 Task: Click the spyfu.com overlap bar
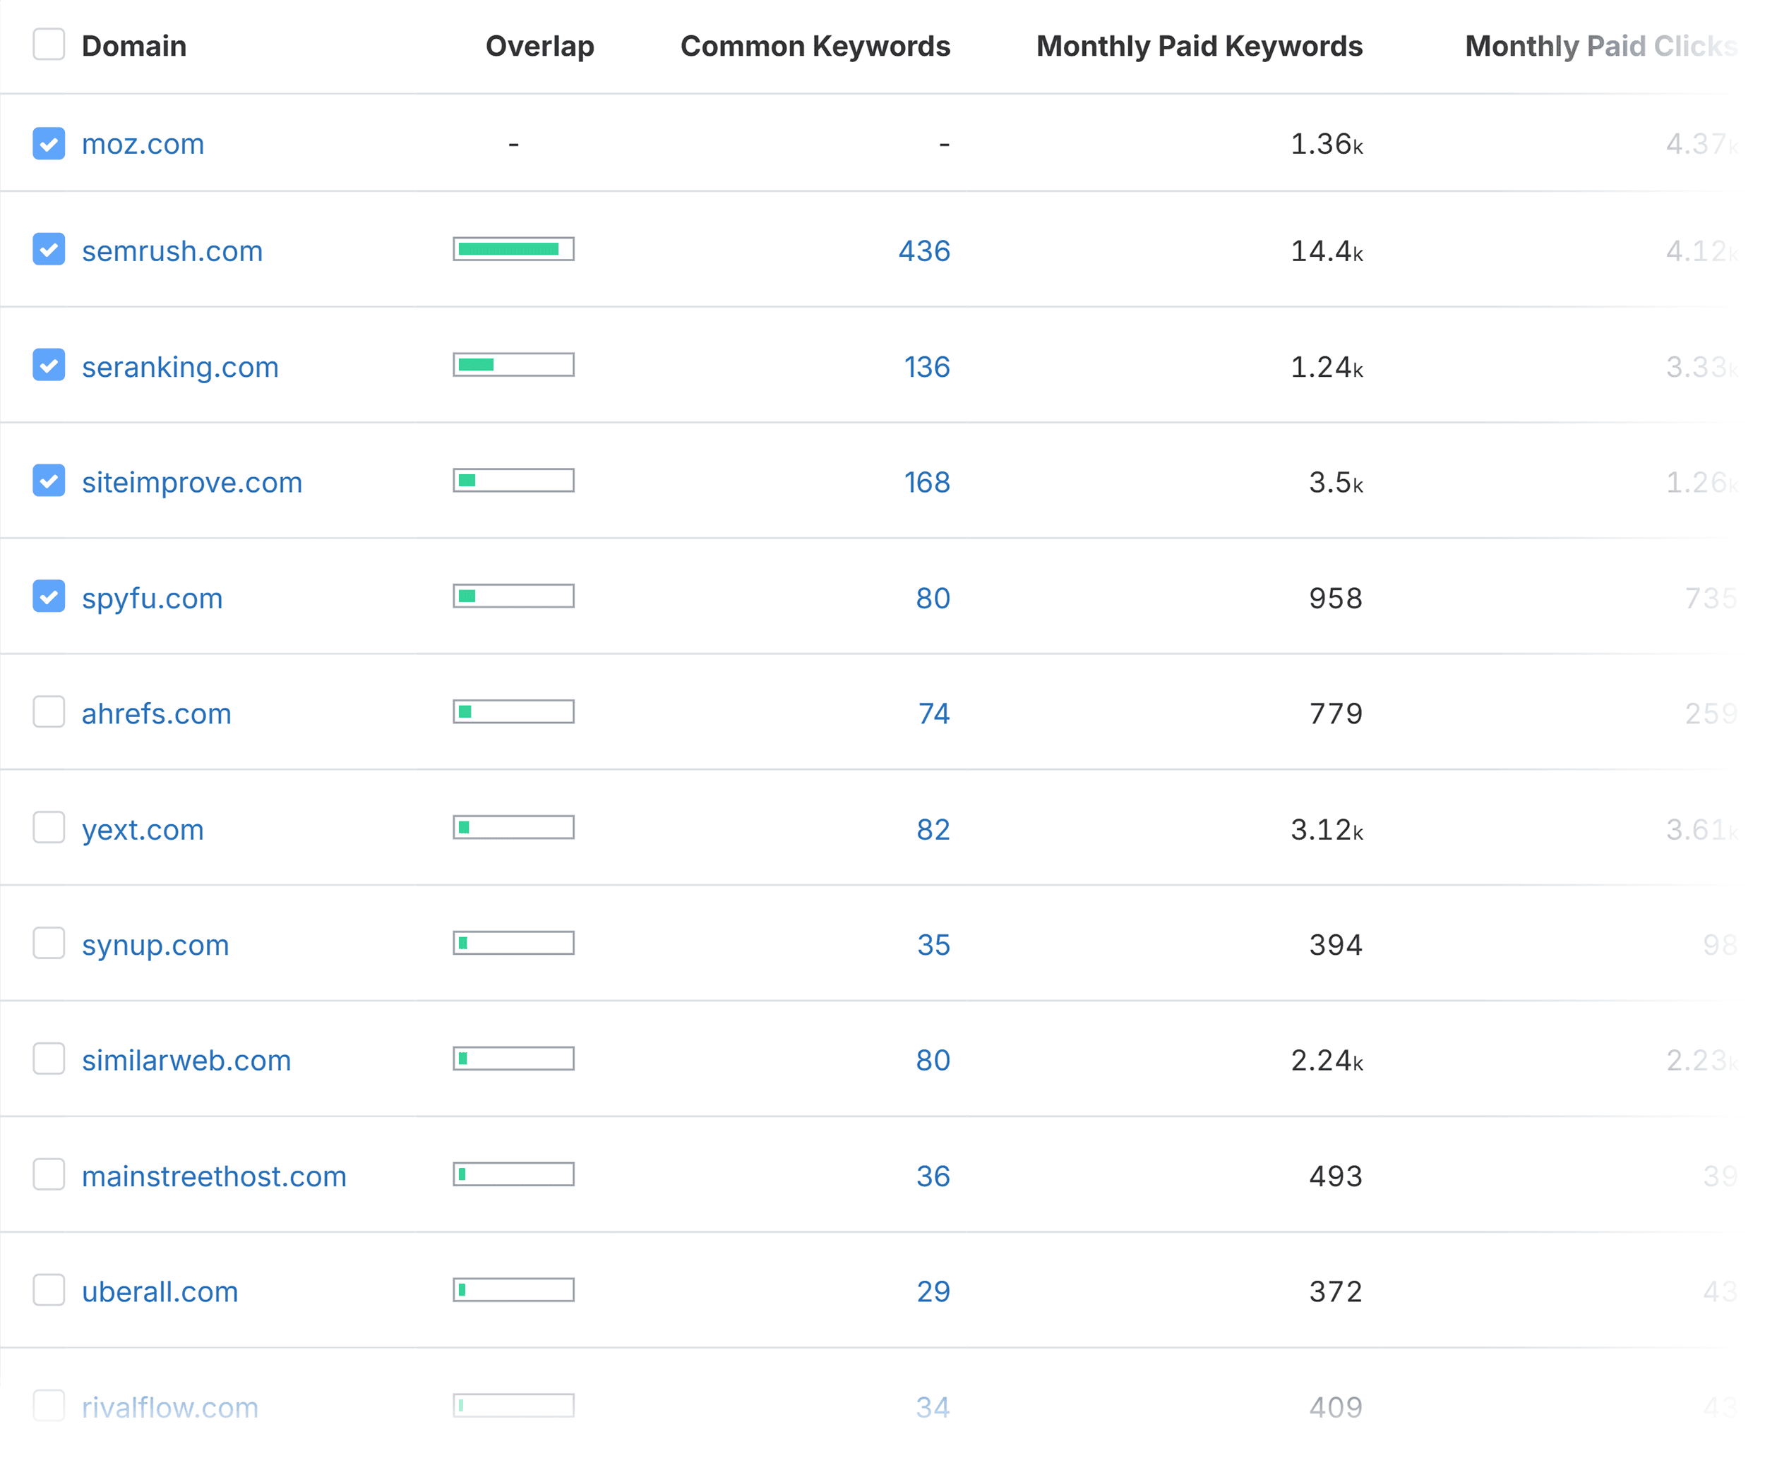pos(513,596)
